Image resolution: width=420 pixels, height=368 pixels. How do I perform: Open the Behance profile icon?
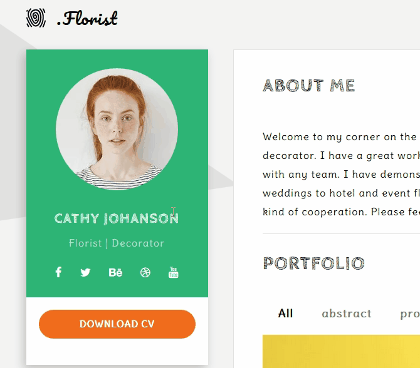point(115,272)
